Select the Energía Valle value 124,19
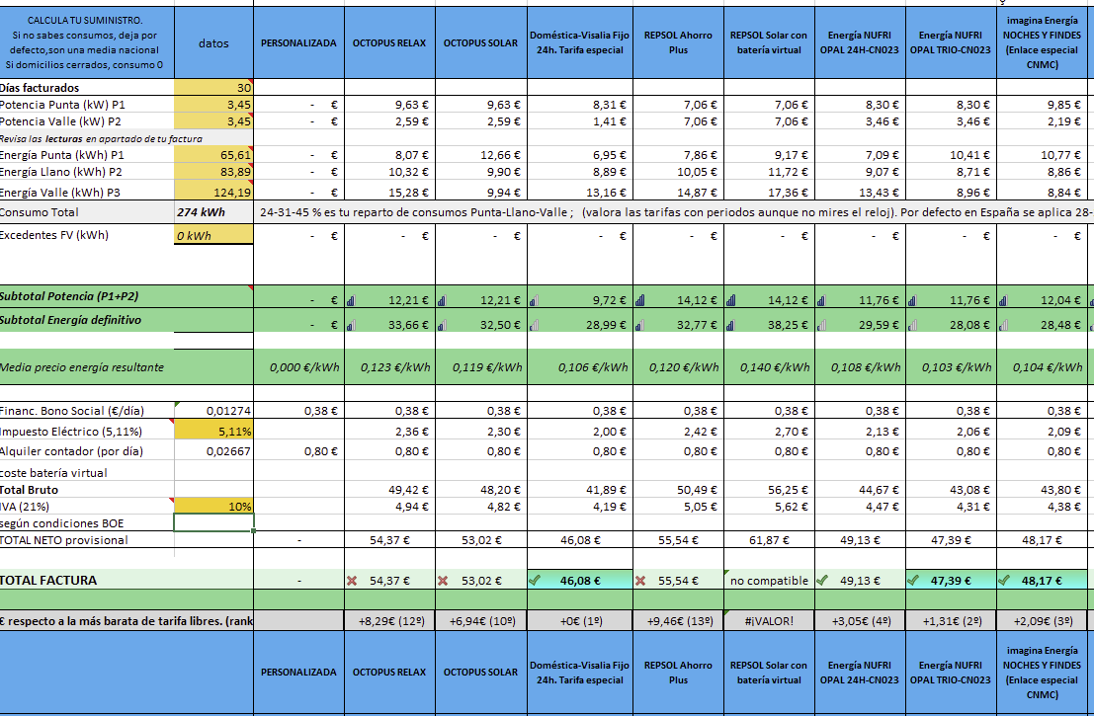 click(213, 191)
